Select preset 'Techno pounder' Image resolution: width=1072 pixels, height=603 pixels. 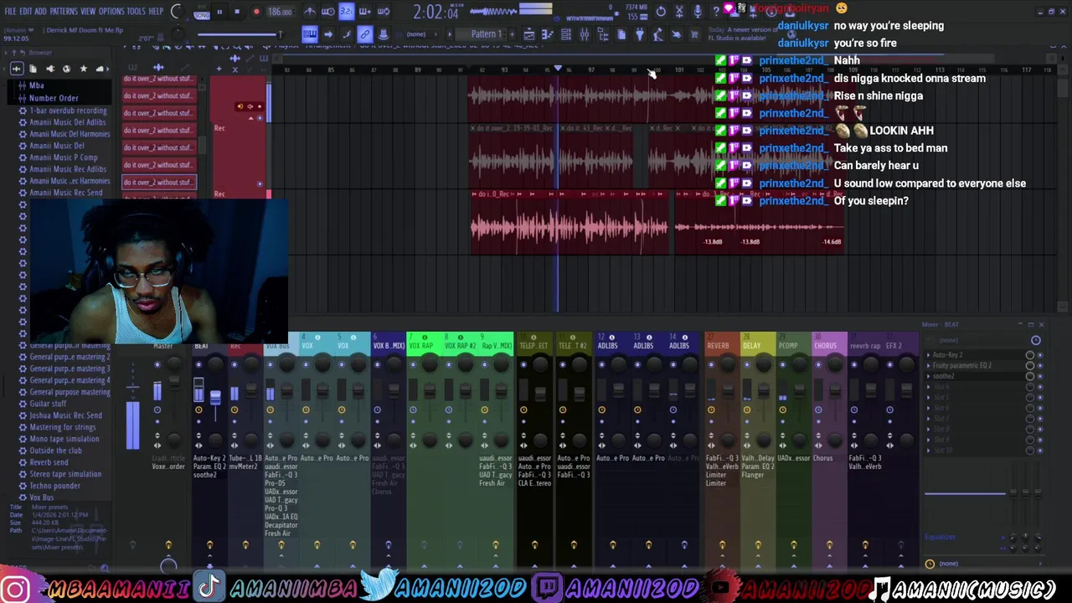click(55, 486)
